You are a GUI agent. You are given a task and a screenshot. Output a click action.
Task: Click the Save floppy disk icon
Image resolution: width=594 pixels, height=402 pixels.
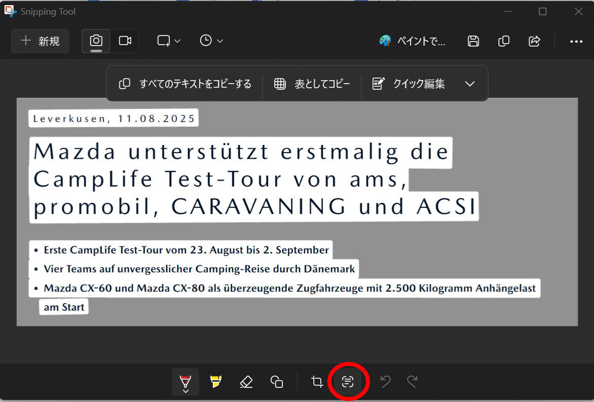pos(473,41)
